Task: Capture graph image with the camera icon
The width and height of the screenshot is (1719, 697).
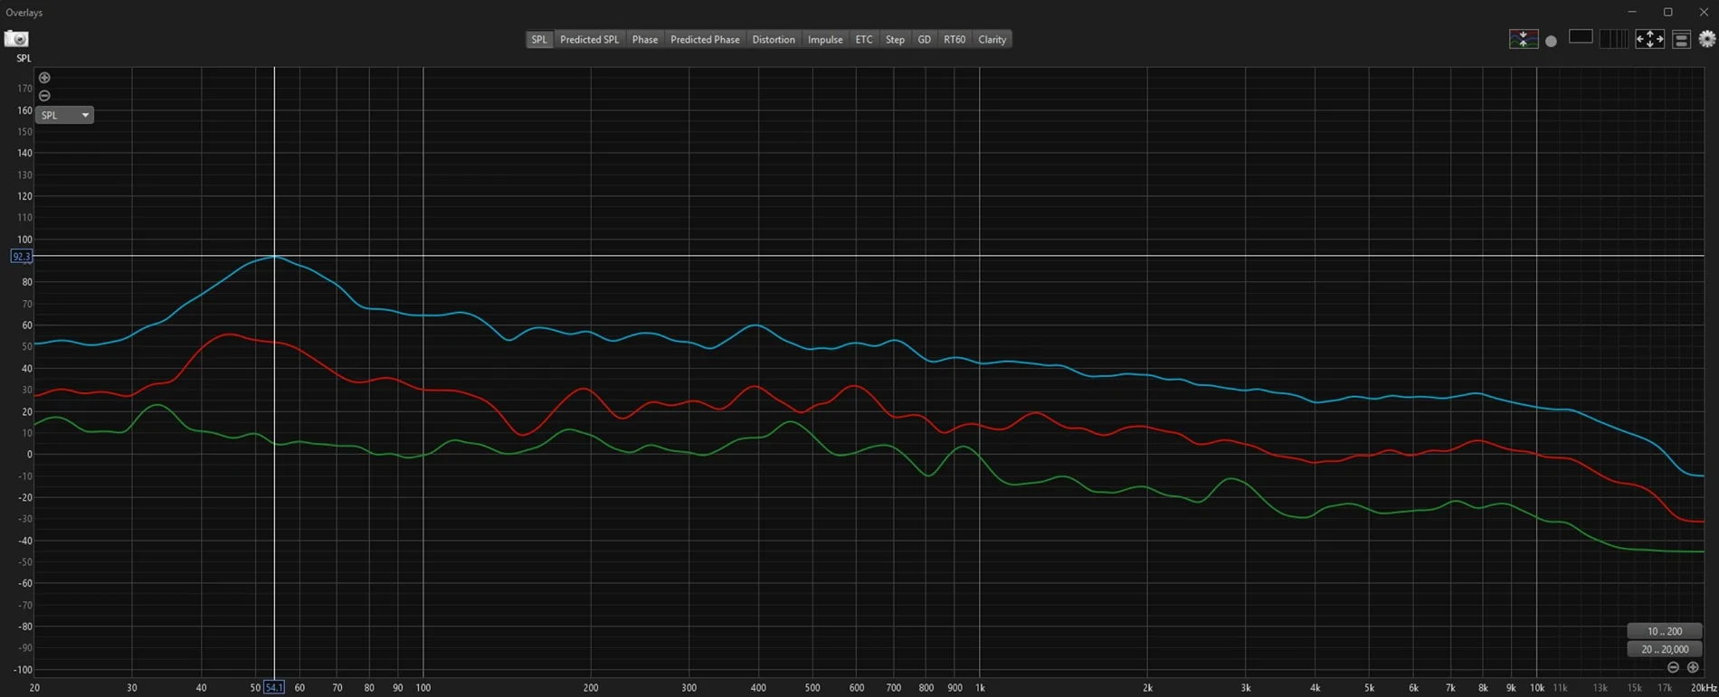Action: coord(16,39)
